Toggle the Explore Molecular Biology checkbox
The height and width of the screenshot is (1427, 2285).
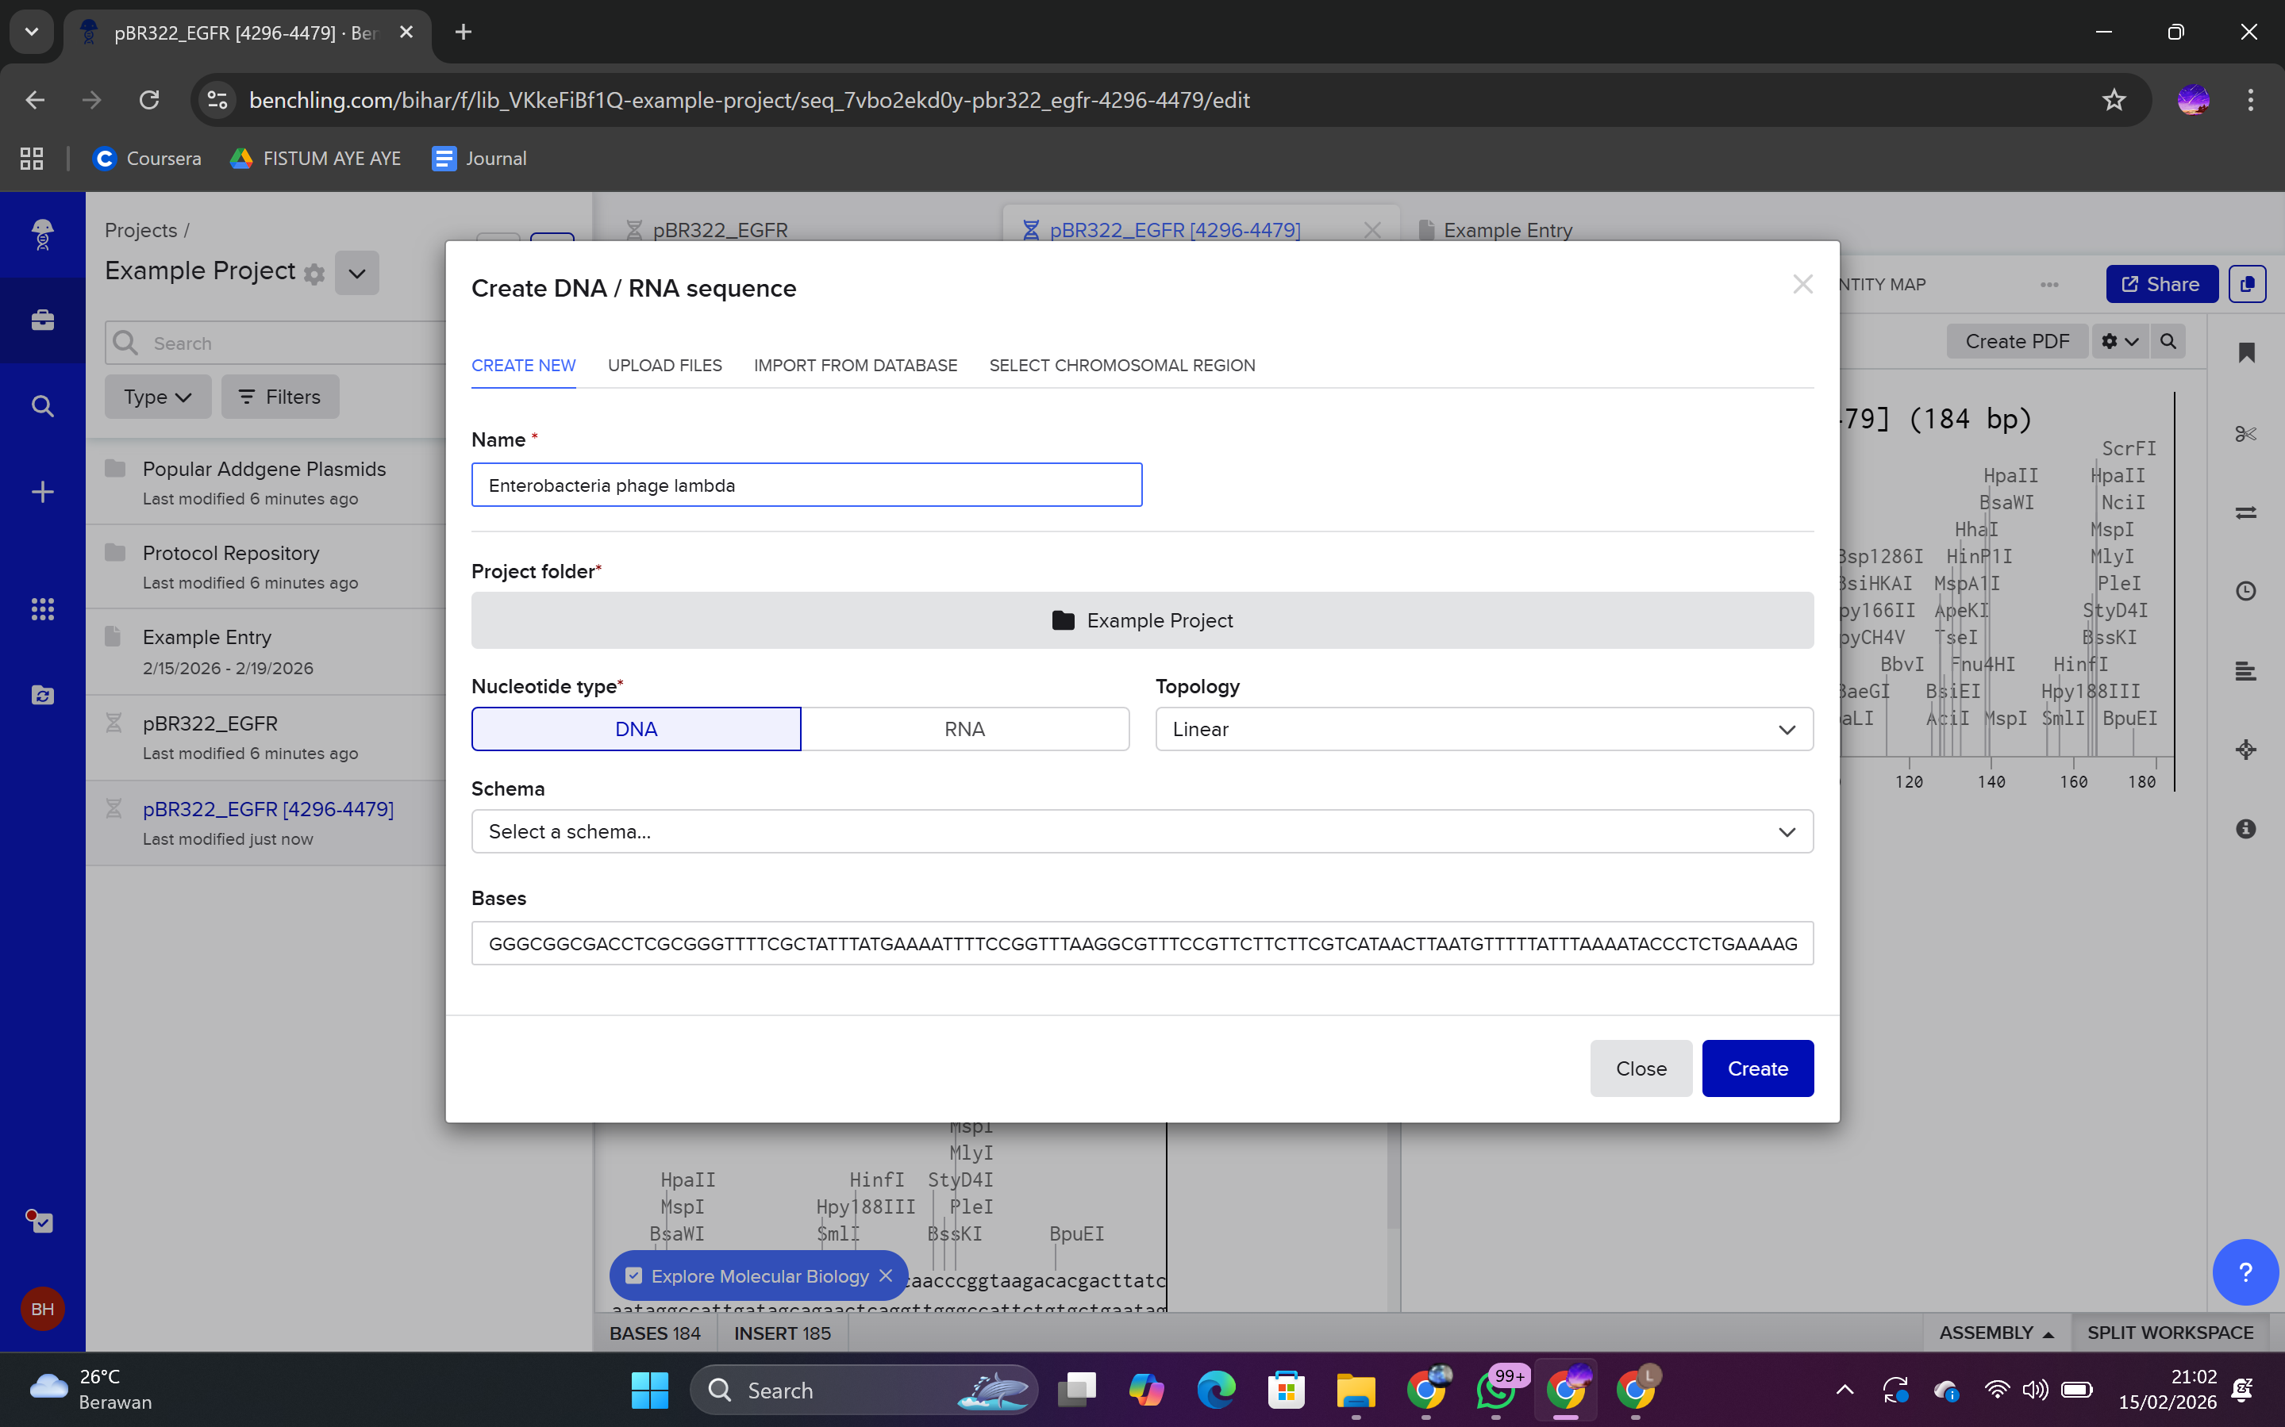[633, 1276]
